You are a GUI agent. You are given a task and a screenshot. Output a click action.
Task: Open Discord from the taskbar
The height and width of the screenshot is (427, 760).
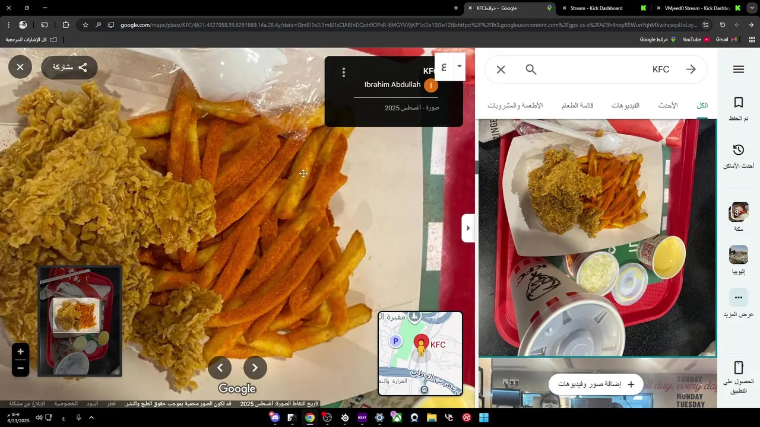pos(274,418)
